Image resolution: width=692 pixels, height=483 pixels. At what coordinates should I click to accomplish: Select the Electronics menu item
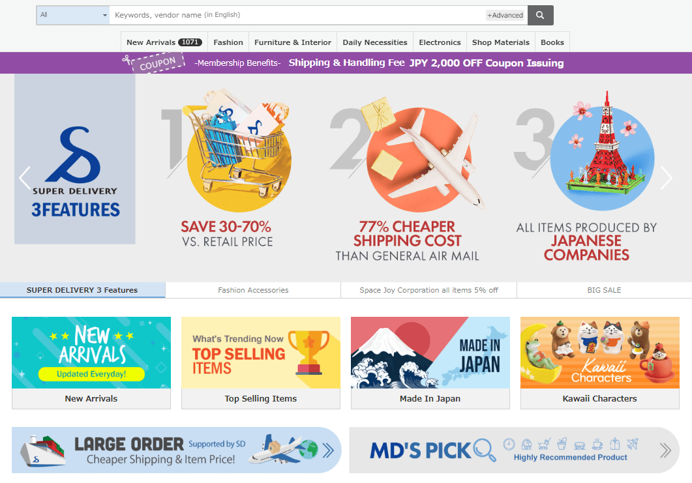pyautogui.click(x=440, y=42)
